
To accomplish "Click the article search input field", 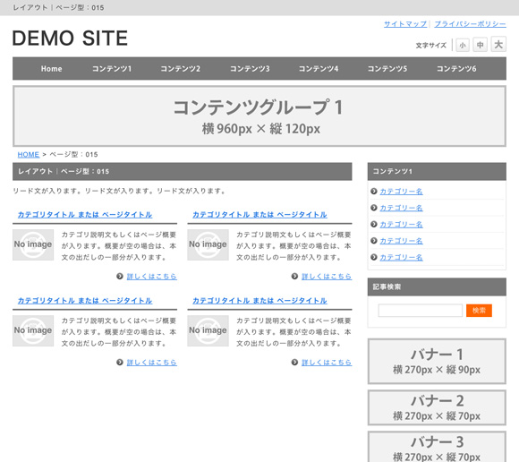I will [420, 311].
